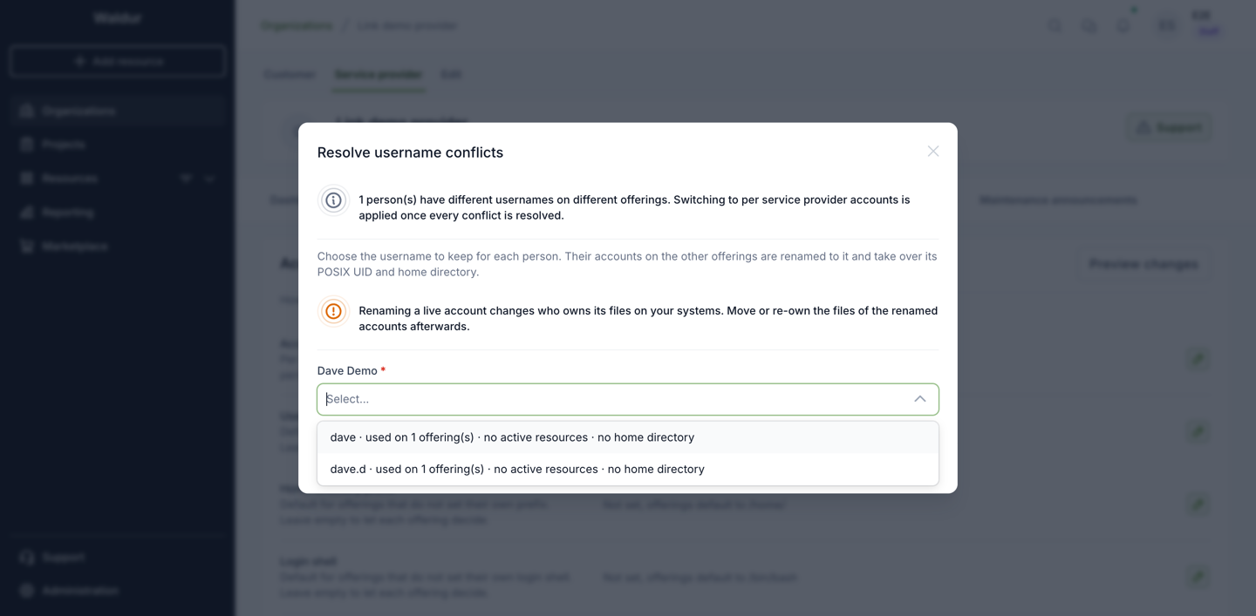Open Organizations in the sidebar
This screenshot has width=1256, height=616.
tap(118, 112)
